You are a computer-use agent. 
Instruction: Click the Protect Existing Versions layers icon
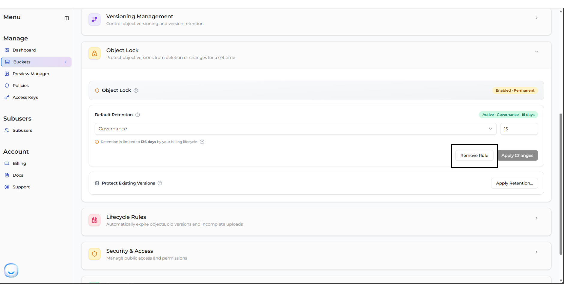click(x=97, y=183)
